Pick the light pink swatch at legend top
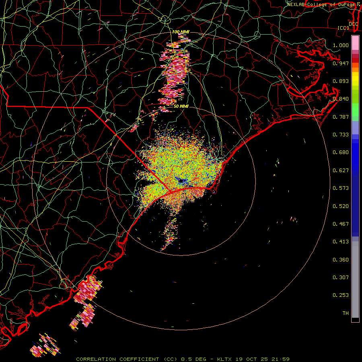362x362 pixels. point(355,43)
